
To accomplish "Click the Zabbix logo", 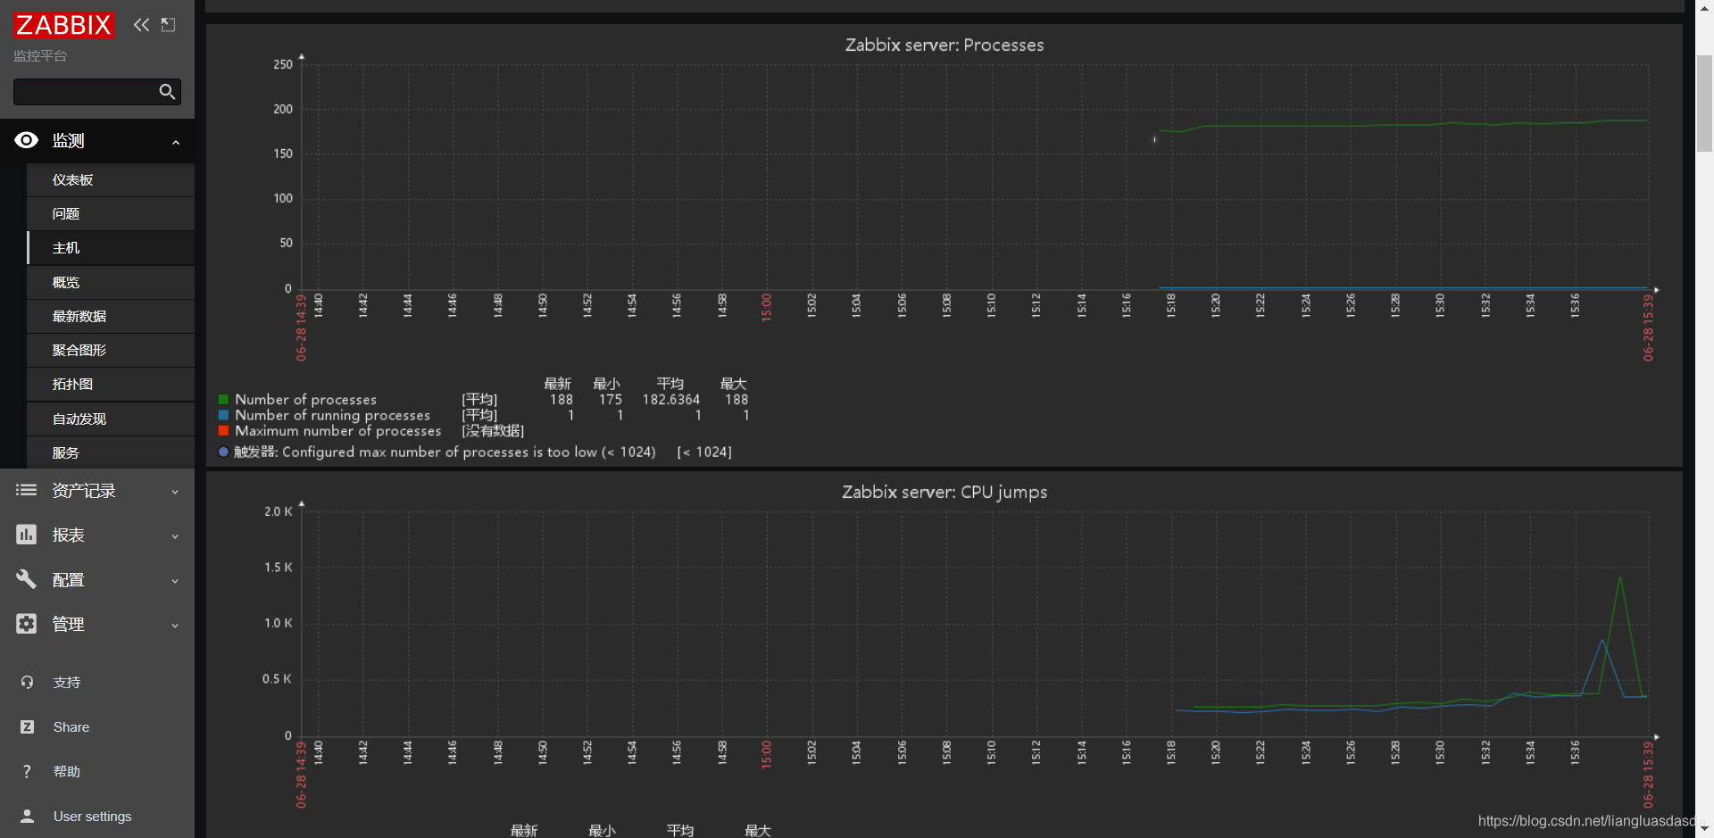I will (x=63, y=25).
